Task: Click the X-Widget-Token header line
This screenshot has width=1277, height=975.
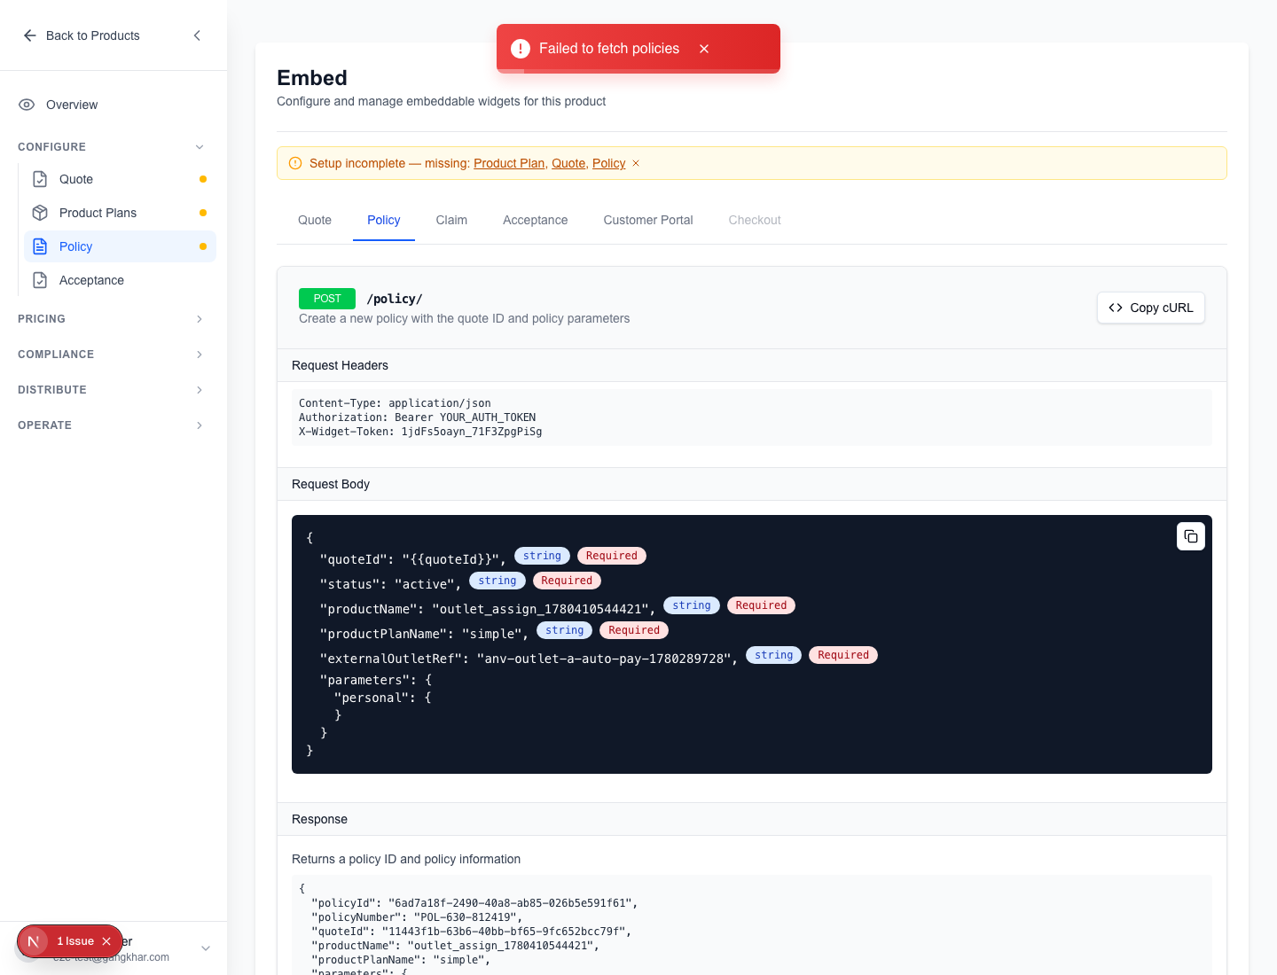Action: tap(420, 432)
